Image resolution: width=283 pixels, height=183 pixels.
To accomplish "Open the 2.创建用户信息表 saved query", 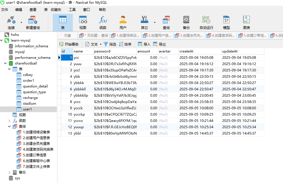I will 36,138.
